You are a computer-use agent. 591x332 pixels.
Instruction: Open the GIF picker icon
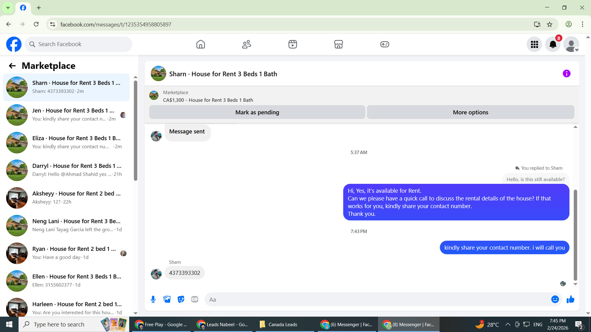(x=195, y=299)
